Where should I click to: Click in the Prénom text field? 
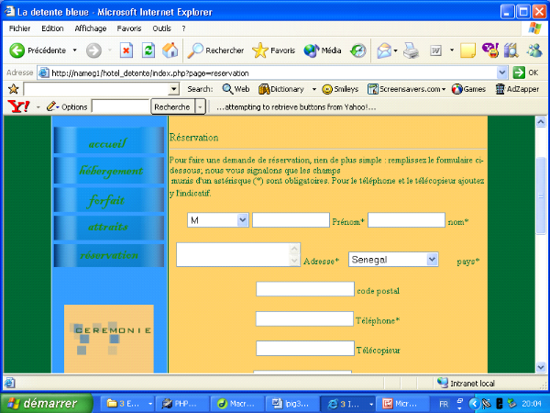[x=291, y=220]
